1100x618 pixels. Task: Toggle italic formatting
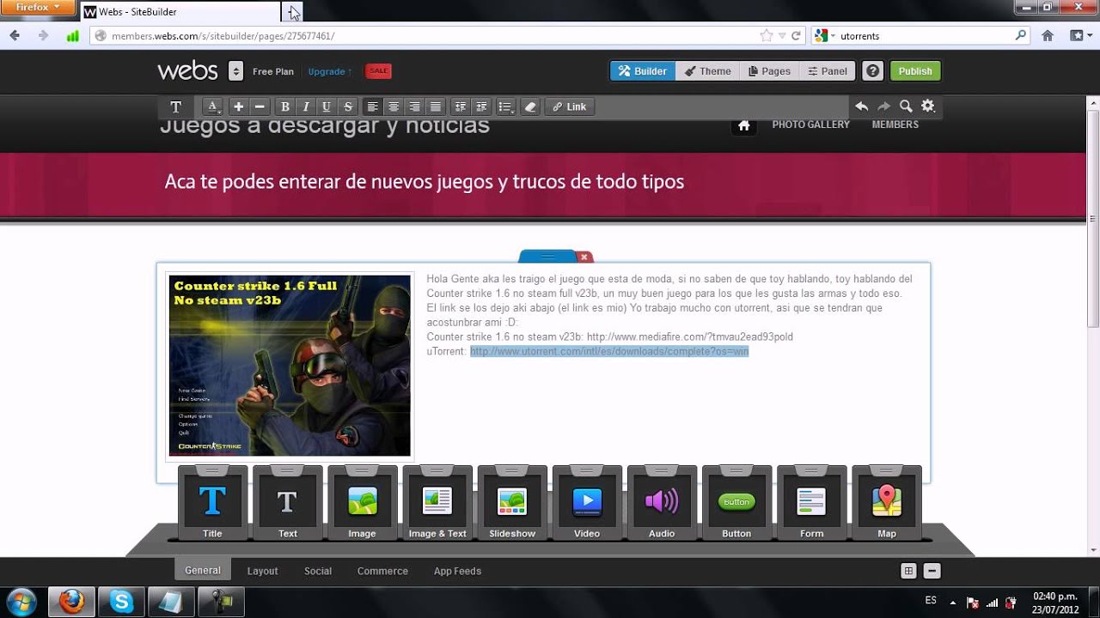point(306,106)
